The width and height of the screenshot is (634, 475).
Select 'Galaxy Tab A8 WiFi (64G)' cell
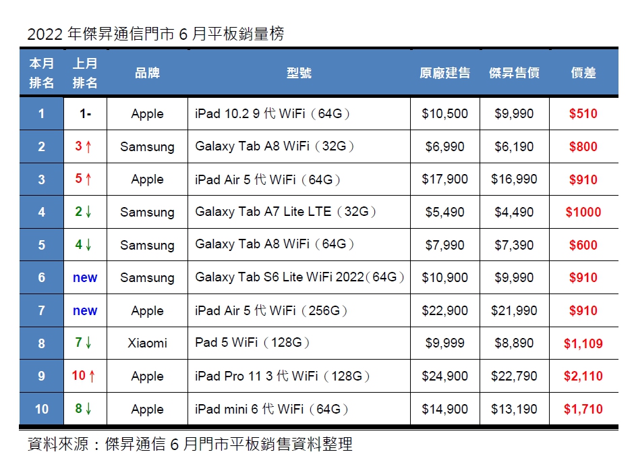(x=299, y=245)
